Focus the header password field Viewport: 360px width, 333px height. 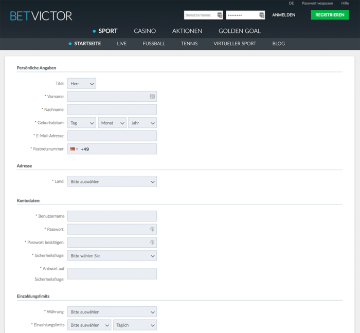tap(245, 15)
